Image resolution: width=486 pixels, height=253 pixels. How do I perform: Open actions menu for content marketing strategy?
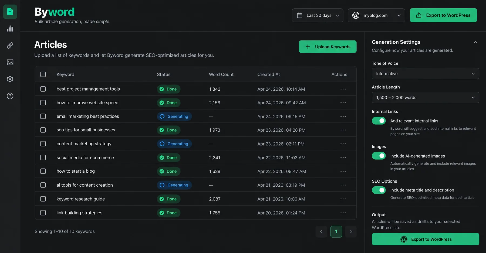pyautogui.click(x=343, y=144)
